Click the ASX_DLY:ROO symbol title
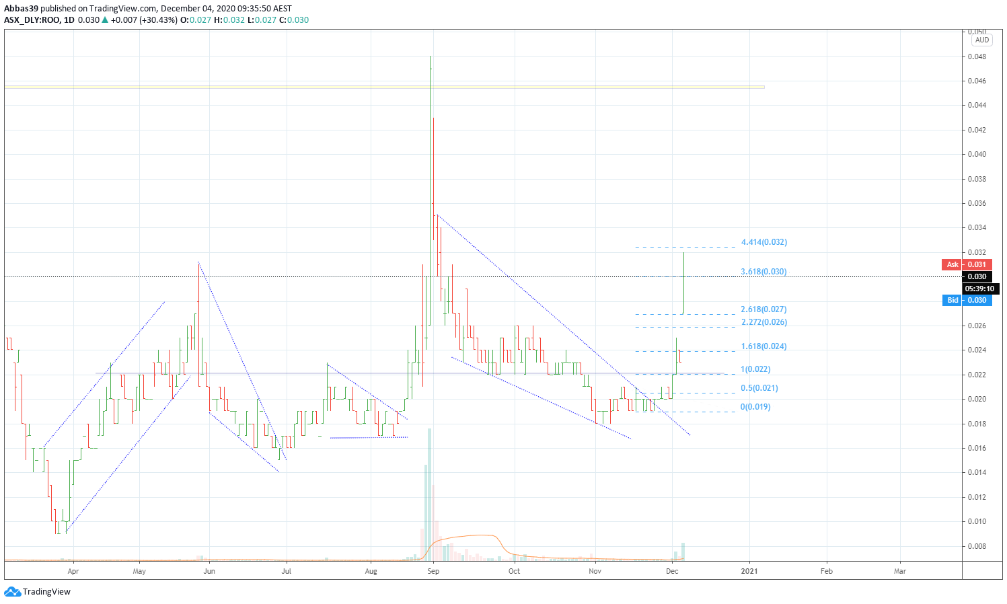The width and height of the screenshot is (1007, 604). pyautogui.click(x=31, y=20)
